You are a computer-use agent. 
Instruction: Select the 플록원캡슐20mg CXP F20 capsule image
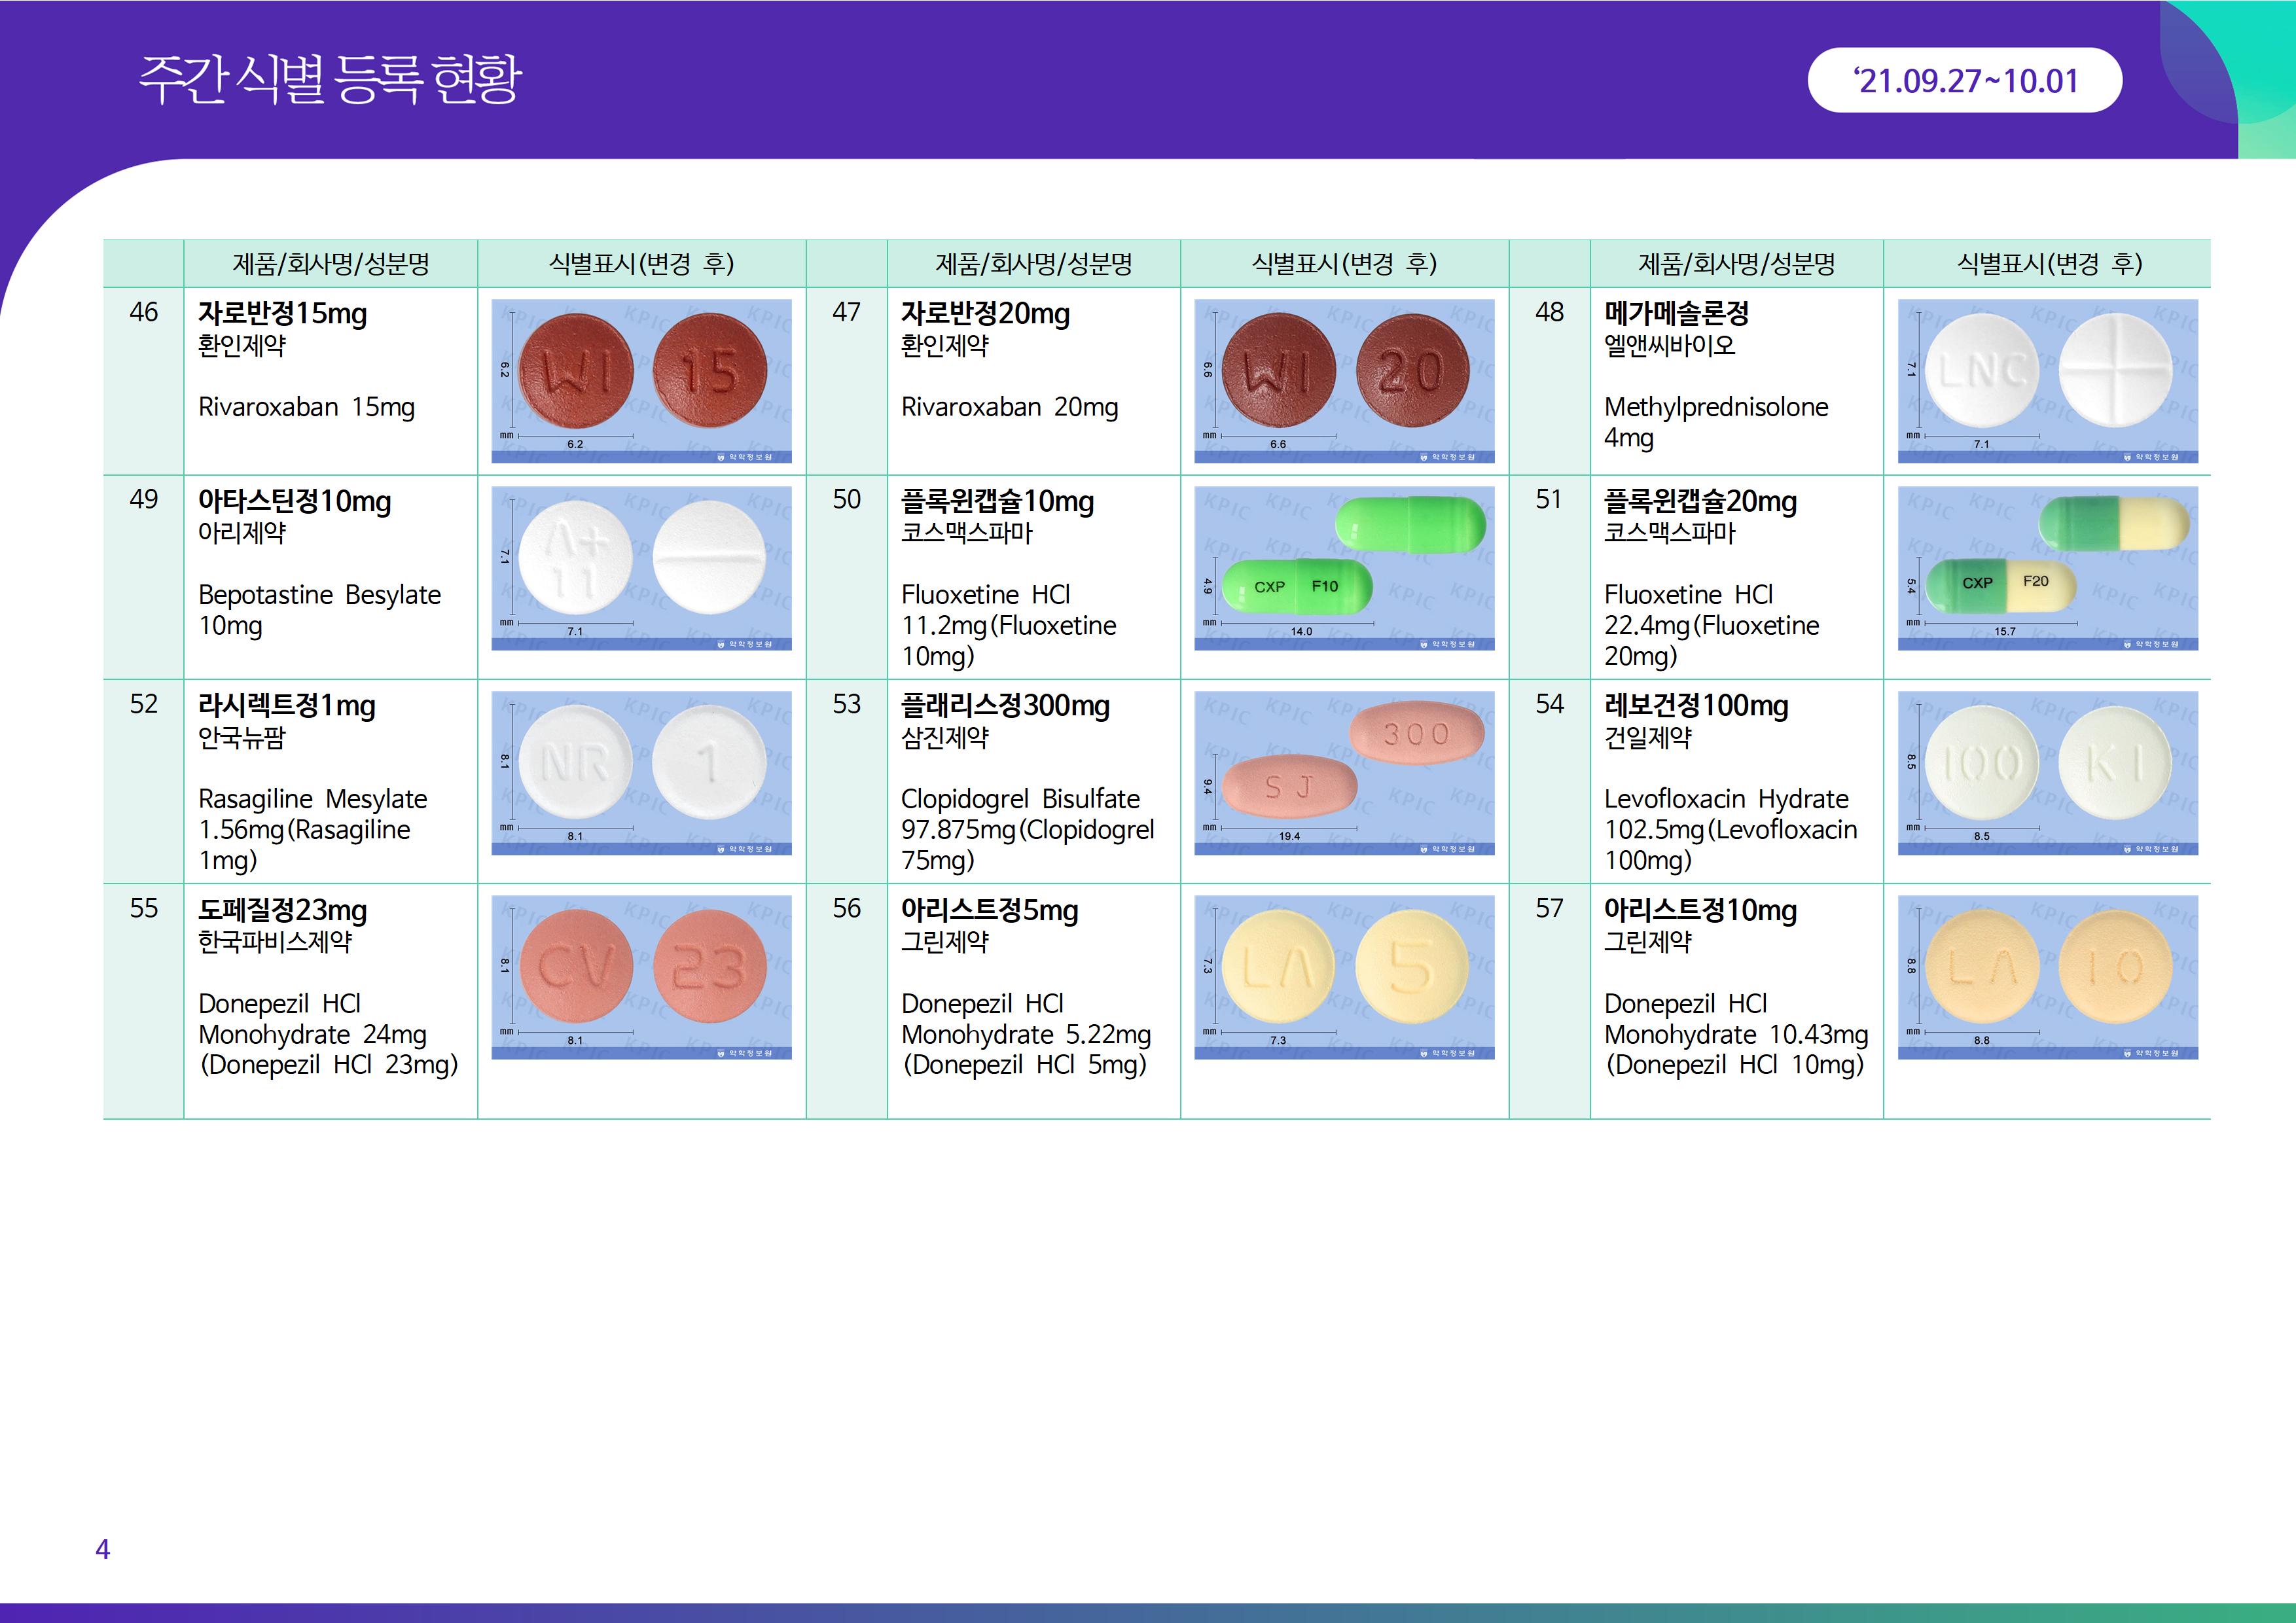pos(2047,568)
